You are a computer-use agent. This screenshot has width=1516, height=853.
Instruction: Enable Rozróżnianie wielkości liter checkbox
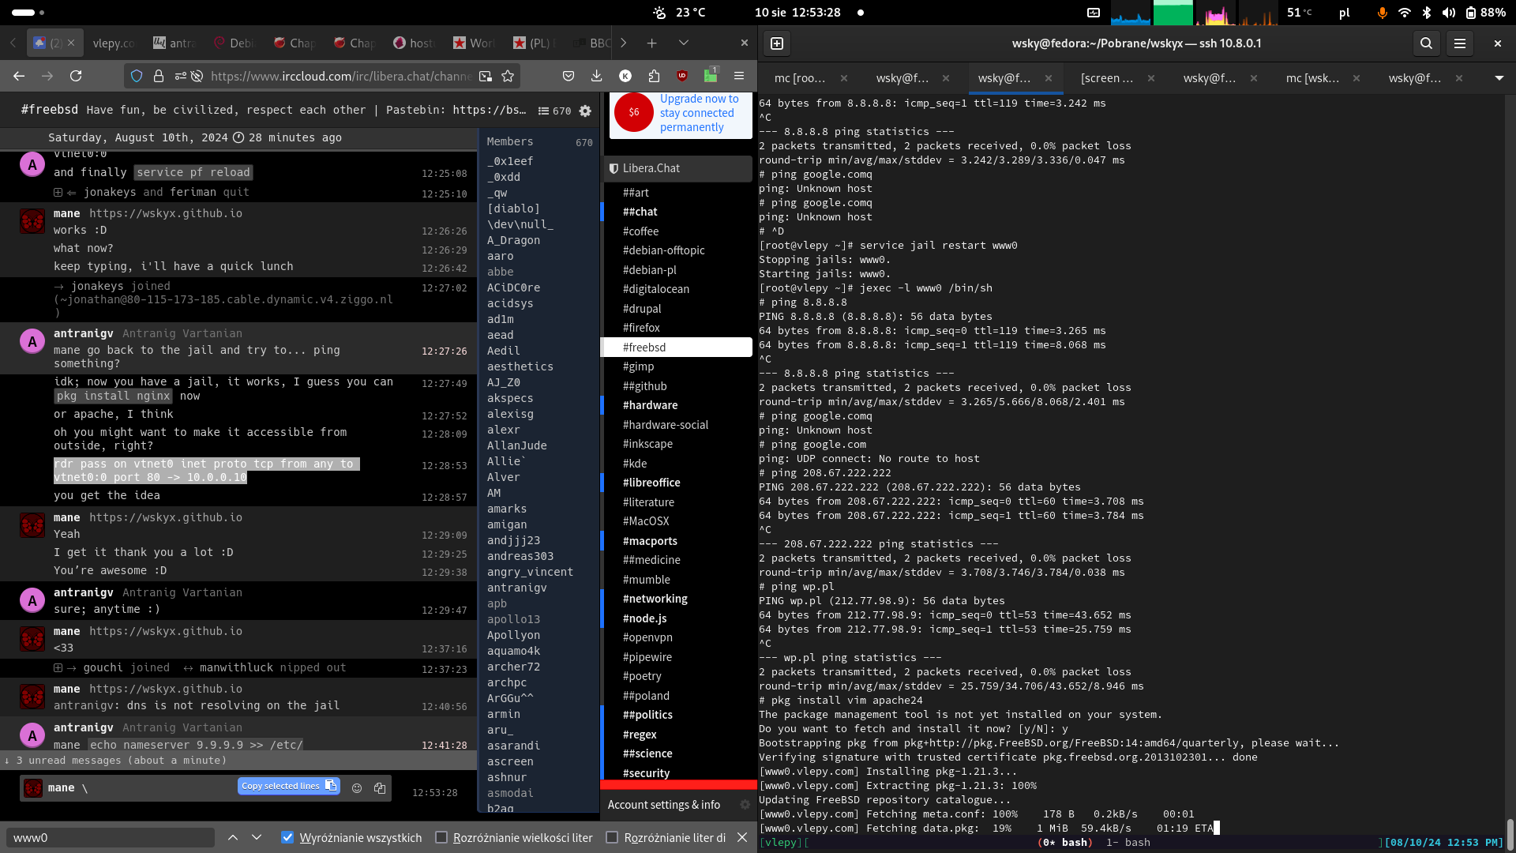441,837
